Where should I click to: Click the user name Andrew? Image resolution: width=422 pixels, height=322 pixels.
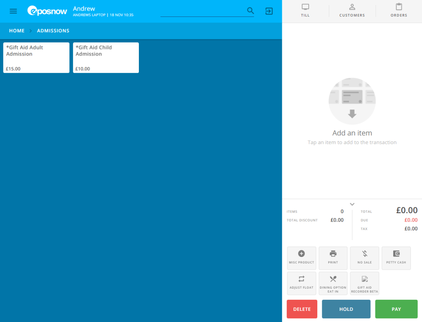click(84, 9)
